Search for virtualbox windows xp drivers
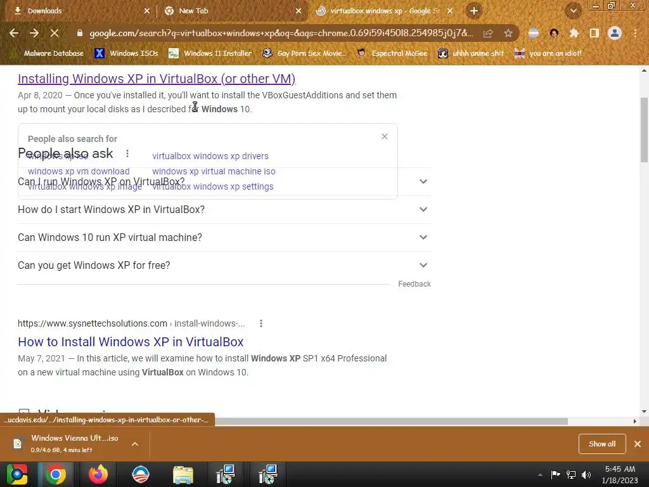This screenshot has height=487, width=649. coord(210,156)
